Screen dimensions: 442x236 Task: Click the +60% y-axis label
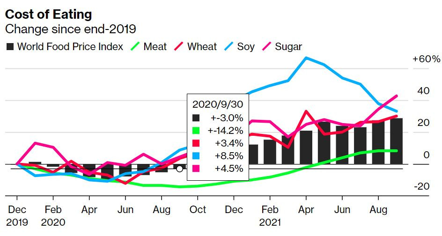[426, 59]
